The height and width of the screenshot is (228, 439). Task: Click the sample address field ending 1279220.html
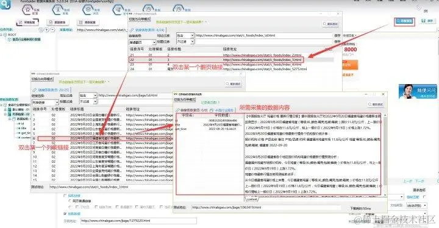pos(138,221)
